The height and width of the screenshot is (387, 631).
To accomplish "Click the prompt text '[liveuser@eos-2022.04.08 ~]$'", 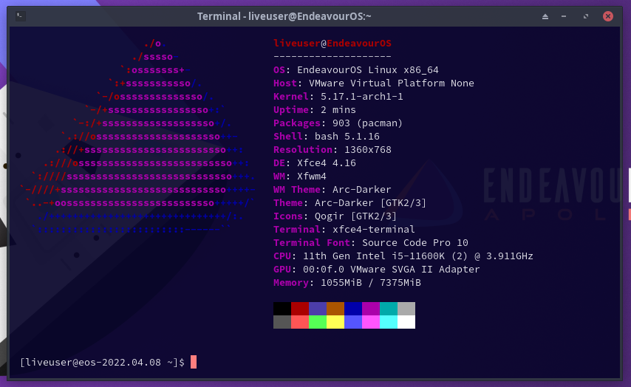I will coord(102,362).
